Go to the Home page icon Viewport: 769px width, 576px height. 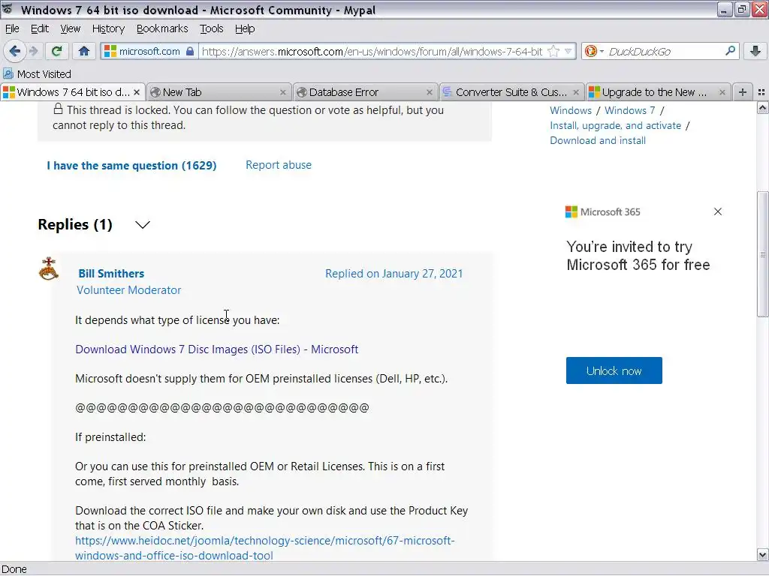84,51
